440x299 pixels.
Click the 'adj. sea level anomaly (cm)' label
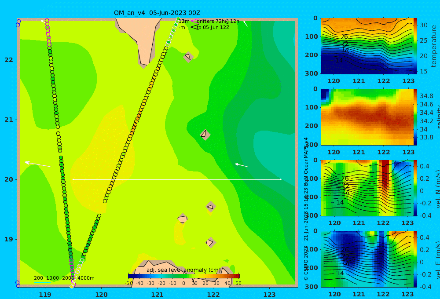pos(183,270)
